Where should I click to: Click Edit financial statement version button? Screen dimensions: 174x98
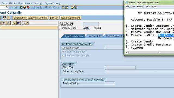pos(30,18)
